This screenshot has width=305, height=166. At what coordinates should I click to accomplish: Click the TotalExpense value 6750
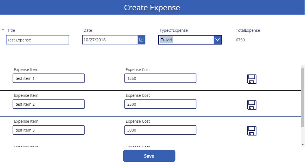[x=240, y=40]
